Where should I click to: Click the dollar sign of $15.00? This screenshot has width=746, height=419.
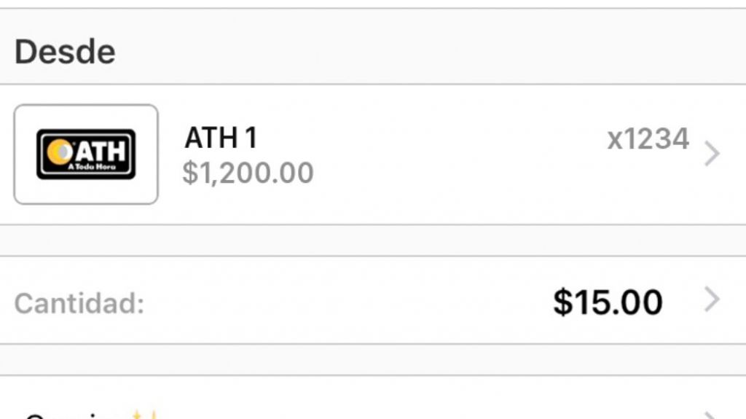562,302
